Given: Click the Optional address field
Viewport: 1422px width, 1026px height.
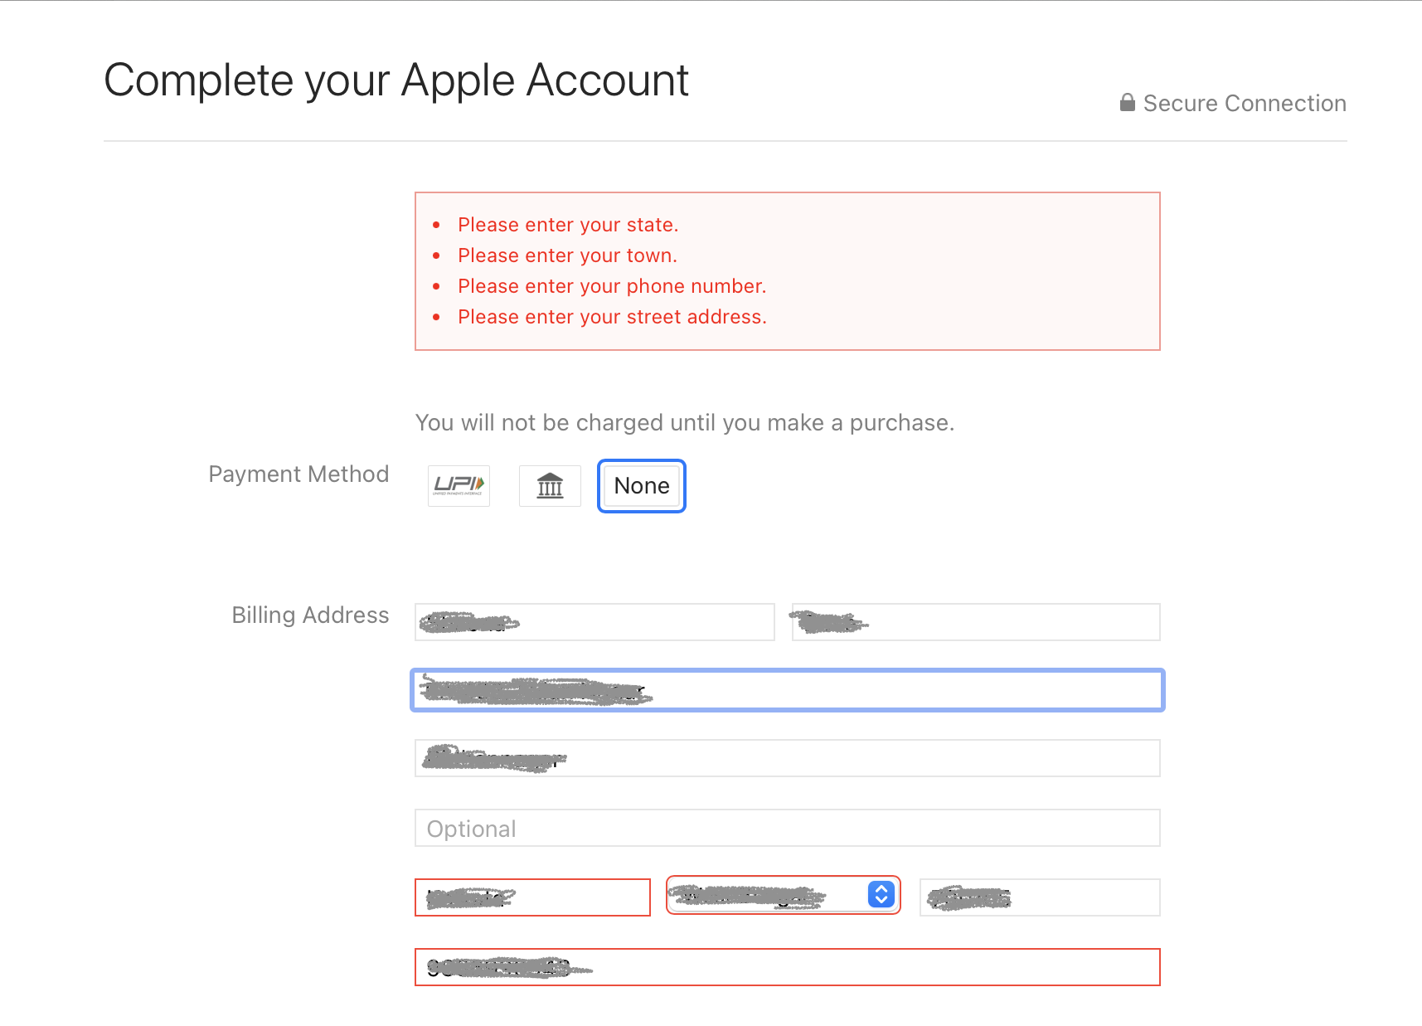Looking at the screenshot, I should (x=787, y=828).
